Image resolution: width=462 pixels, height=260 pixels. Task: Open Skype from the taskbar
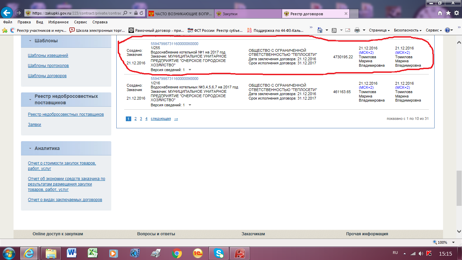pyautogui.click(x=219, y=253)
